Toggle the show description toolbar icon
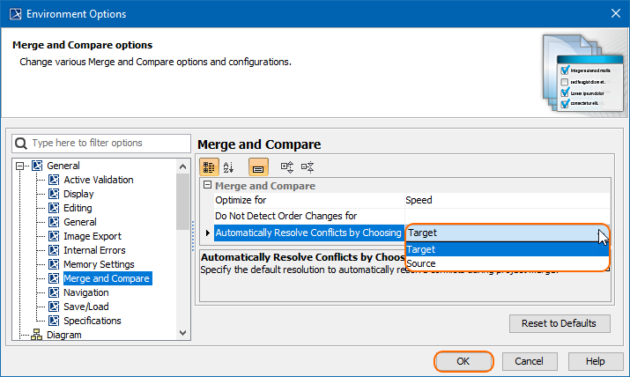This screenshot has height=377, width=630. [x=258, y=166]
